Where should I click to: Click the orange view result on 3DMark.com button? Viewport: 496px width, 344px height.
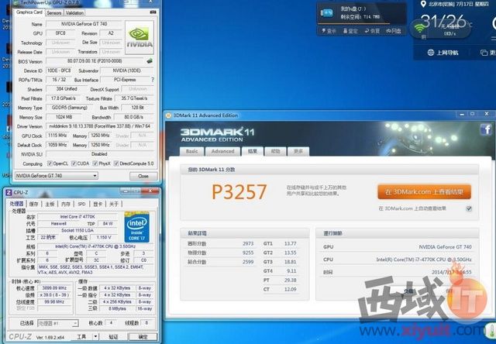[424, 192]
